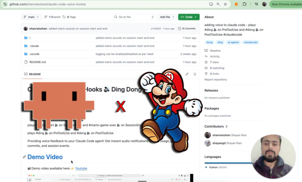Image resolution: width=302 pixels, height=182 pixels.
Task: Click New Chrome available update button
Action: click(286, 4)
